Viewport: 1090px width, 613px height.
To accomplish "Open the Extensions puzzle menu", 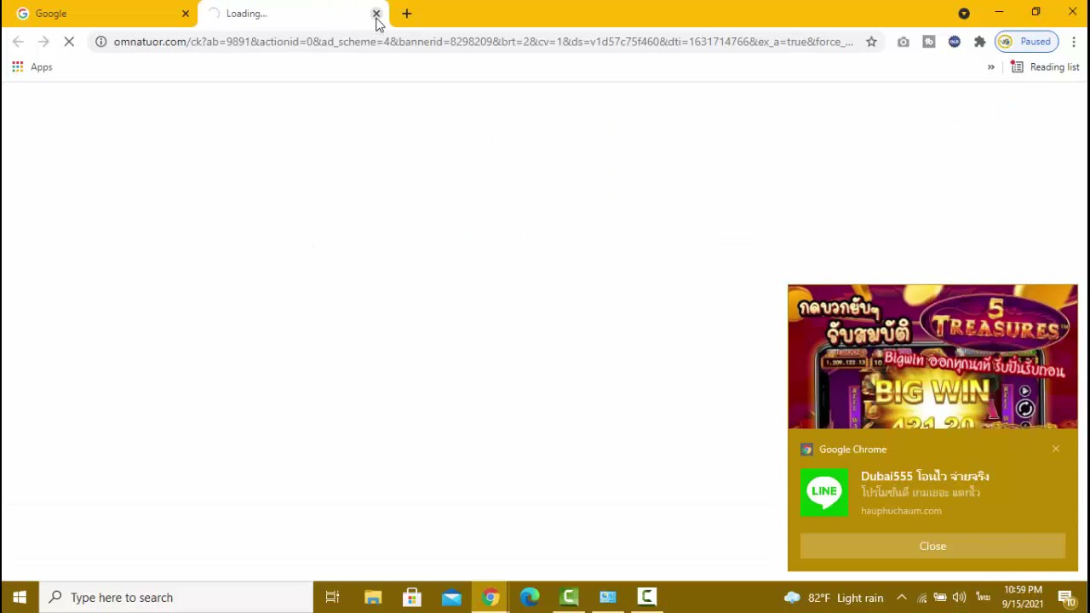I will [980, 42].
